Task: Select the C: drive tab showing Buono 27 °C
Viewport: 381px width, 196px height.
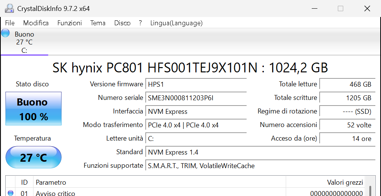Action: click(x=24, y=42)
